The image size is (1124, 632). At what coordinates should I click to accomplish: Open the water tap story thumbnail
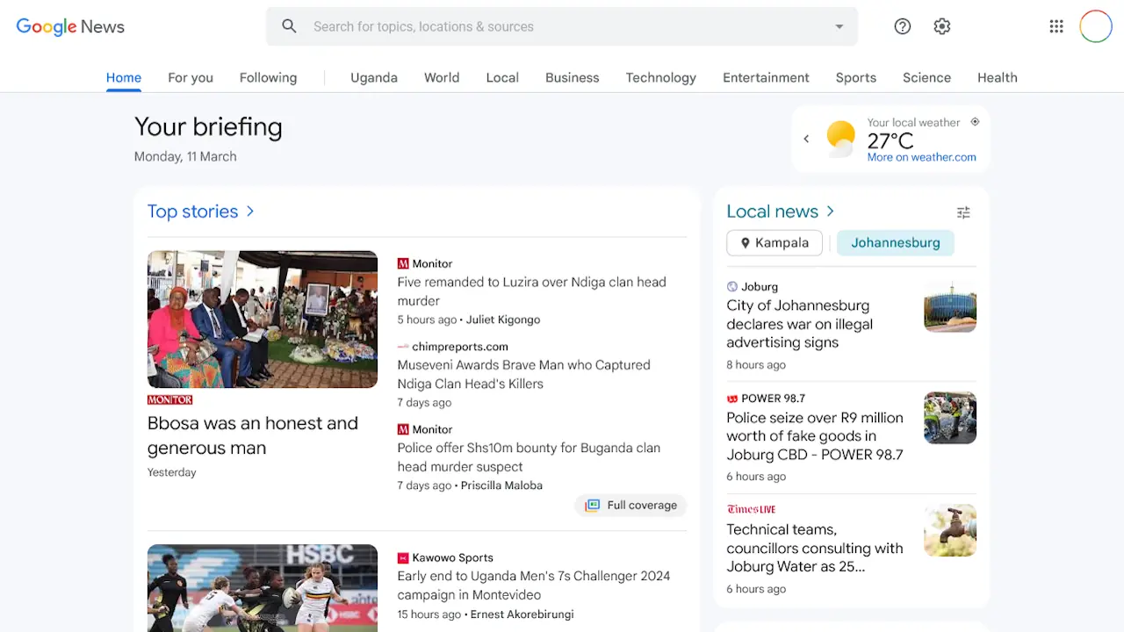(x=950, y=530)
